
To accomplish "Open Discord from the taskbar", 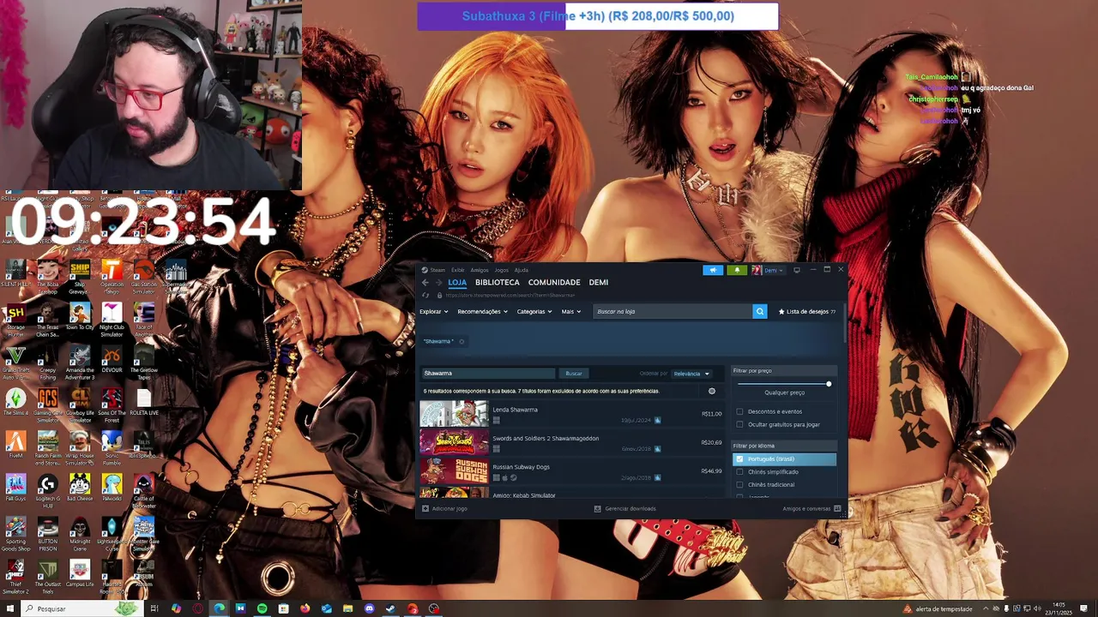I will (369, 608).
